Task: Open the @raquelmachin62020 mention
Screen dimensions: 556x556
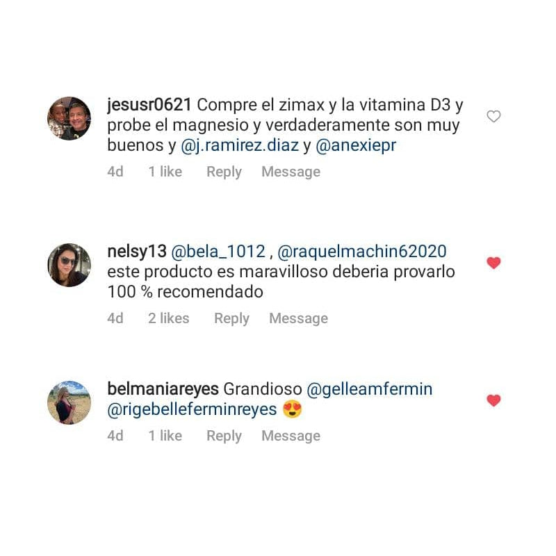Action: (x=361, y=252)
